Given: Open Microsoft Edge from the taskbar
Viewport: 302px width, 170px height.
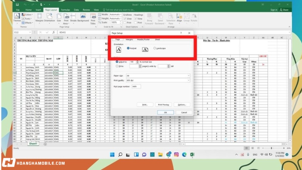Looking at the screenshot, I should click(x=184, y=155).
